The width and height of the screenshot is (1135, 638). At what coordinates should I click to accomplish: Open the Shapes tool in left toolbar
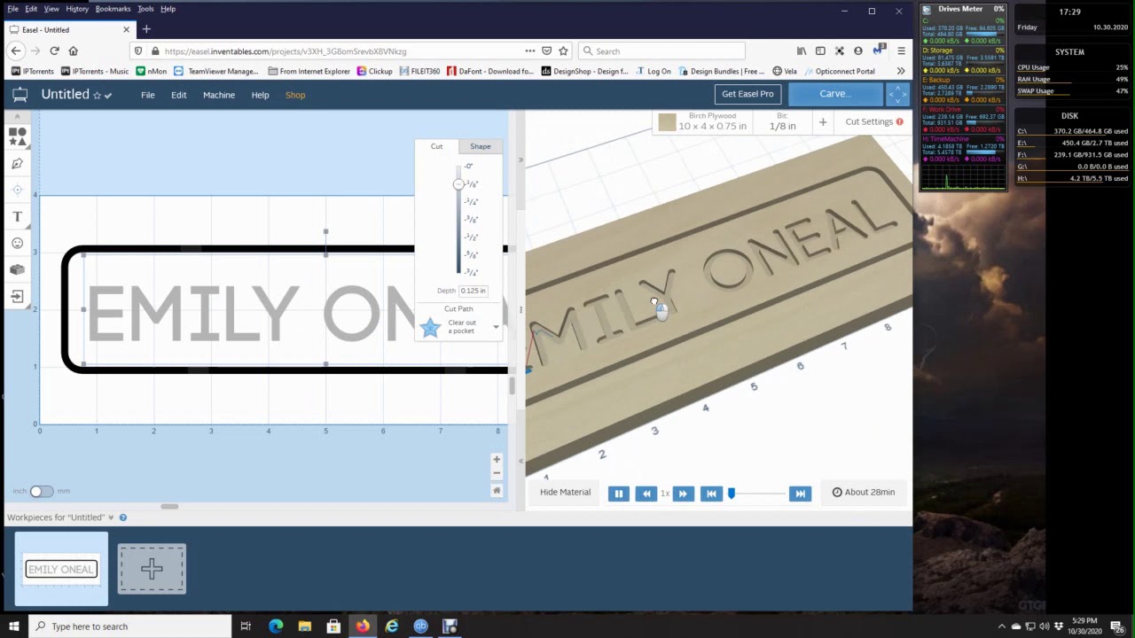point(17,136)
